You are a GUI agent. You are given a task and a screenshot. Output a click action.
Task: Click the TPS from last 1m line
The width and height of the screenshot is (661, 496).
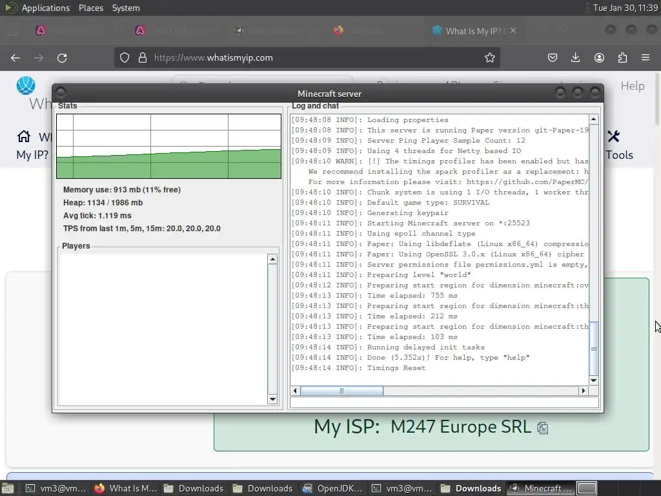click(141, 229)
